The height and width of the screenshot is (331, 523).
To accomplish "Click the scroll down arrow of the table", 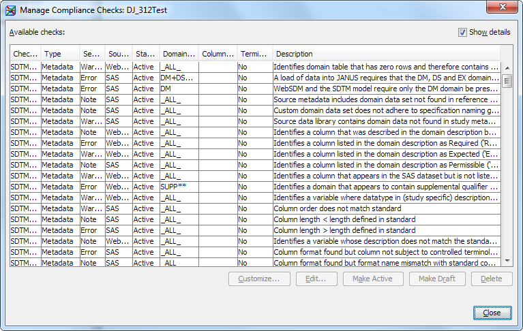I will [x=507, y=261].
